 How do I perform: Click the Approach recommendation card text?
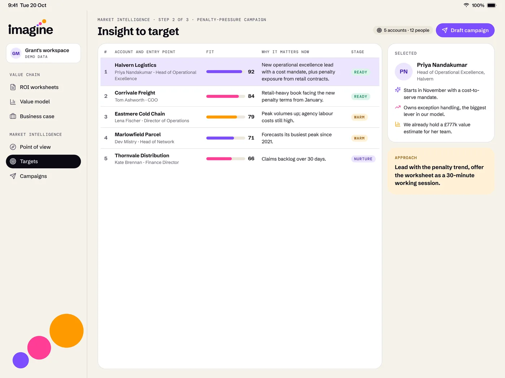[439, 175]
